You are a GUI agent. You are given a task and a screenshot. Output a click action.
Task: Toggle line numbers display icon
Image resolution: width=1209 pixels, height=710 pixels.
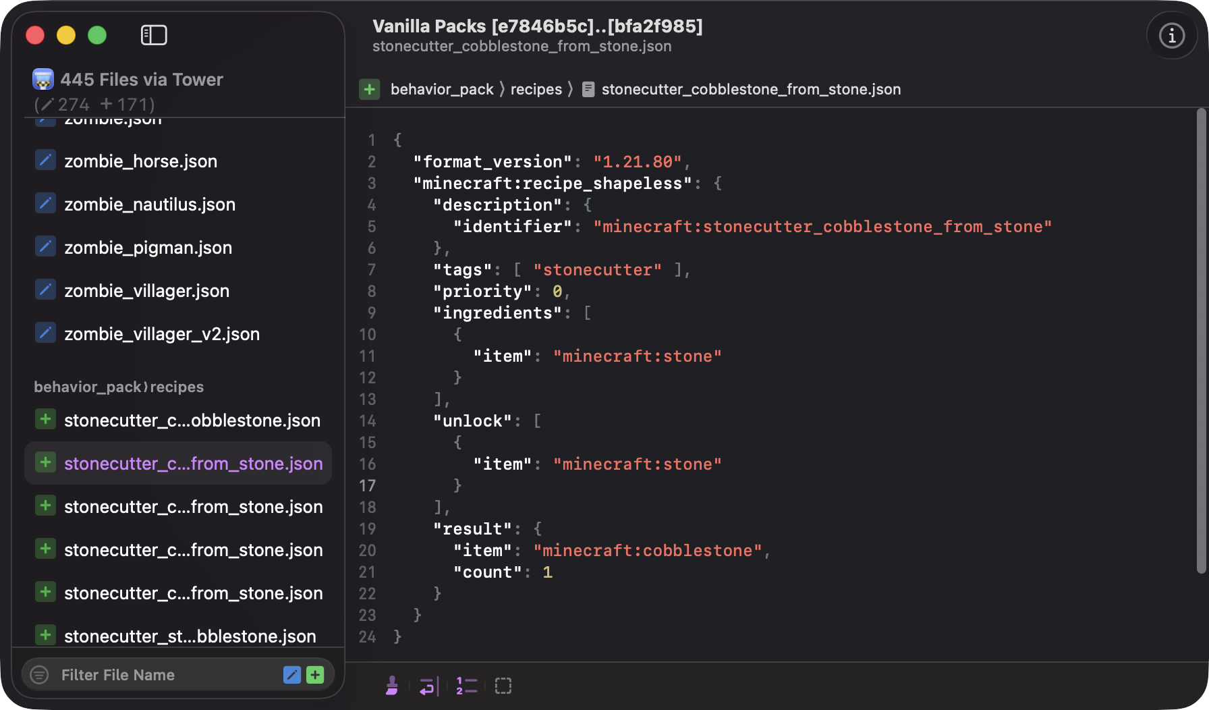[466, 686]
